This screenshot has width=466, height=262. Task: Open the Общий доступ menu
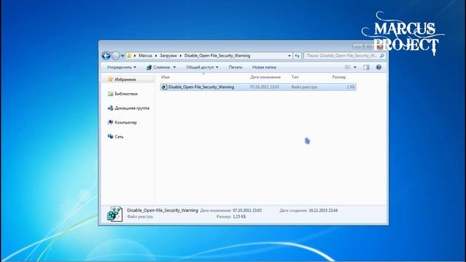click(202, 67)
